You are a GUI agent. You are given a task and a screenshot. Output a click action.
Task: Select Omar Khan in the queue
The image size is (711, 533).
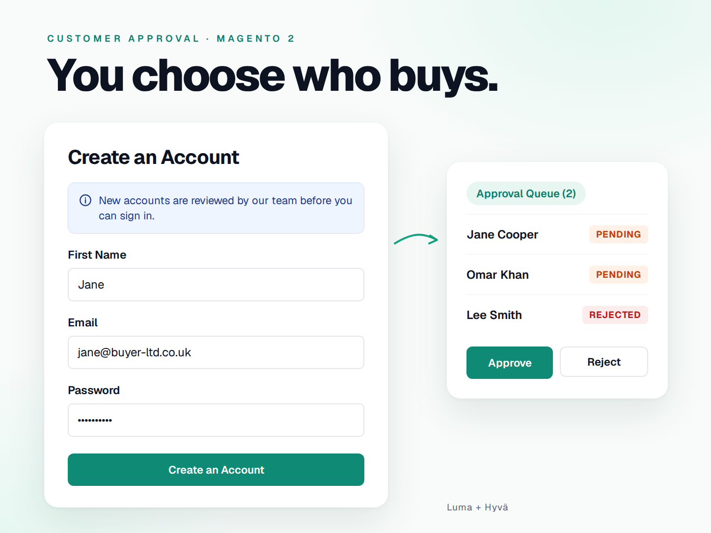click(557, 275)
